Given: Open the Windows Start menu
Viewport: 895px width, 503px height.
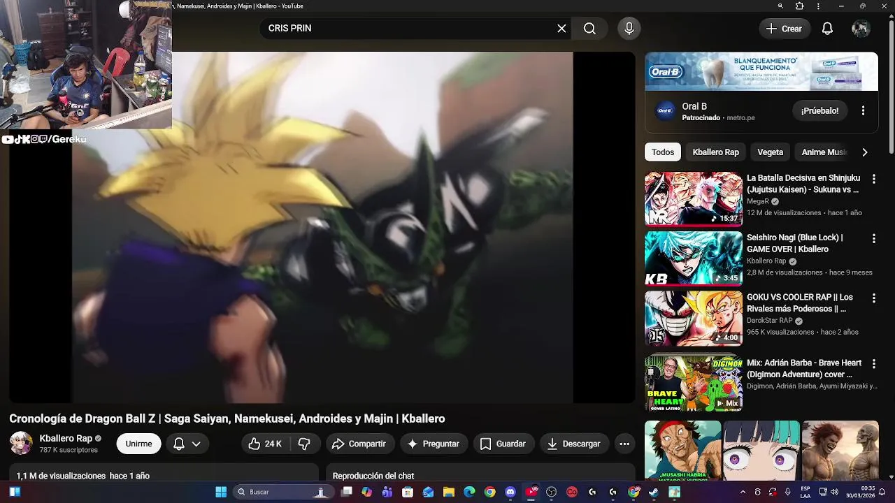Looking at the screenshot, I should (221, 492).
